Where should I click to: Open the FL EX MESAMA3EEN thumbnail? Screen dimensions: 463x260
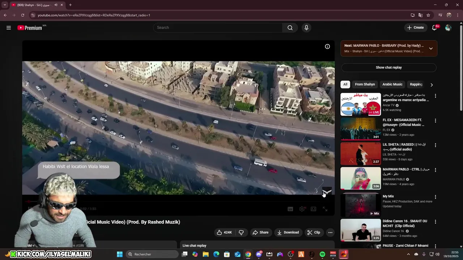coord(361,129)
